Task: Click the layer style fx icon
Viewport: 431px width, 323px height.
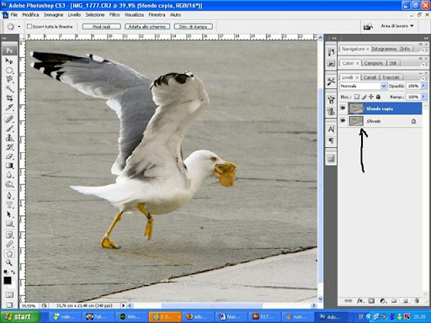Action: [x=360, y=301]
